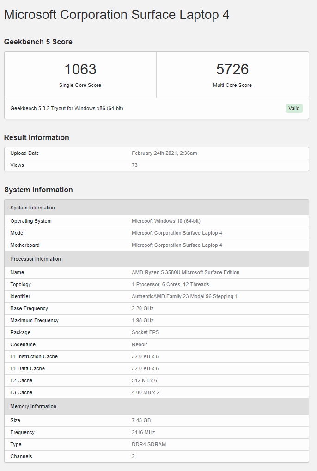This screenshot has height=471, width=317.
Task: Select 1 Processor, 6 Cores, 12 Threads
Action: [170, 284]
